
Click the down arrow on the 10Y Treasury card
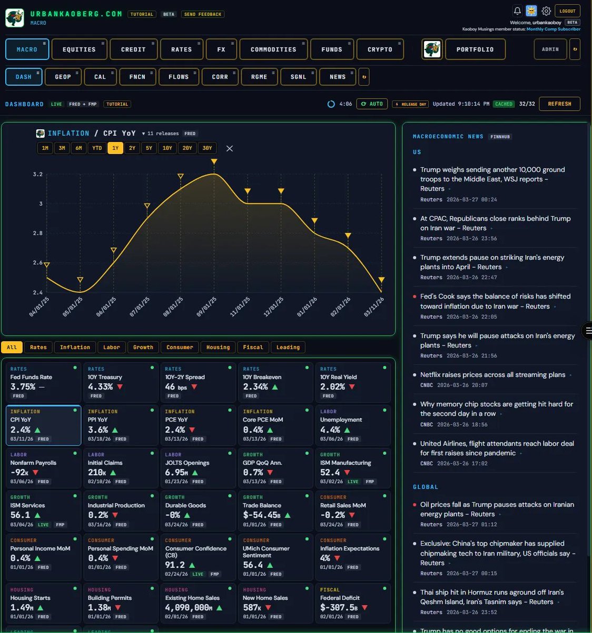(120, 387)
